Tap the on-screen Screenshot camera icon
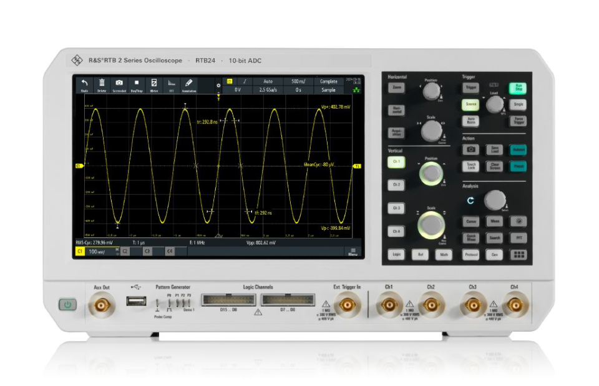 [x=119, y=84]
